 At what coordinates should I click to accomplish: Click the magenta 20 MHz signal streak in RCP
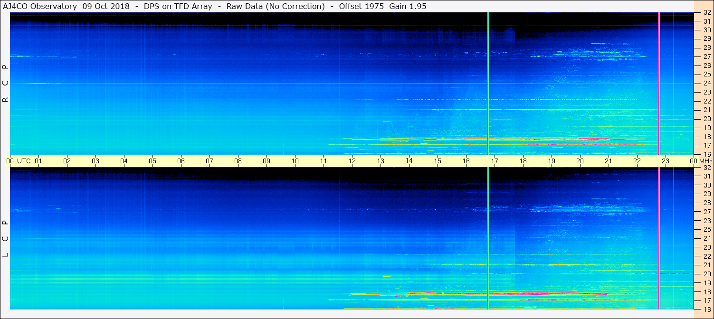(x=505, y=119)
